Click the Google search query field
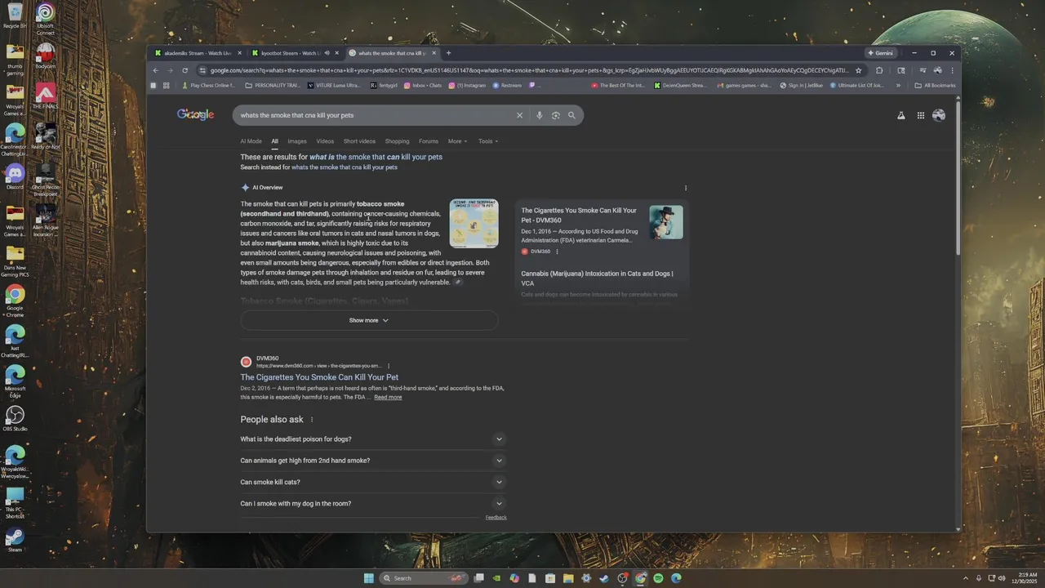1045x588 pixels. (376, 115)
